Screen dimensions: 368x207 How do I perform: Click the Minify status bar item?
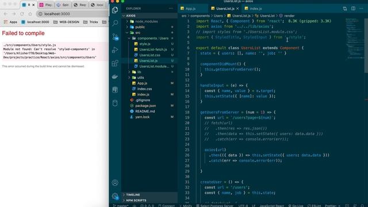[186, 206]
